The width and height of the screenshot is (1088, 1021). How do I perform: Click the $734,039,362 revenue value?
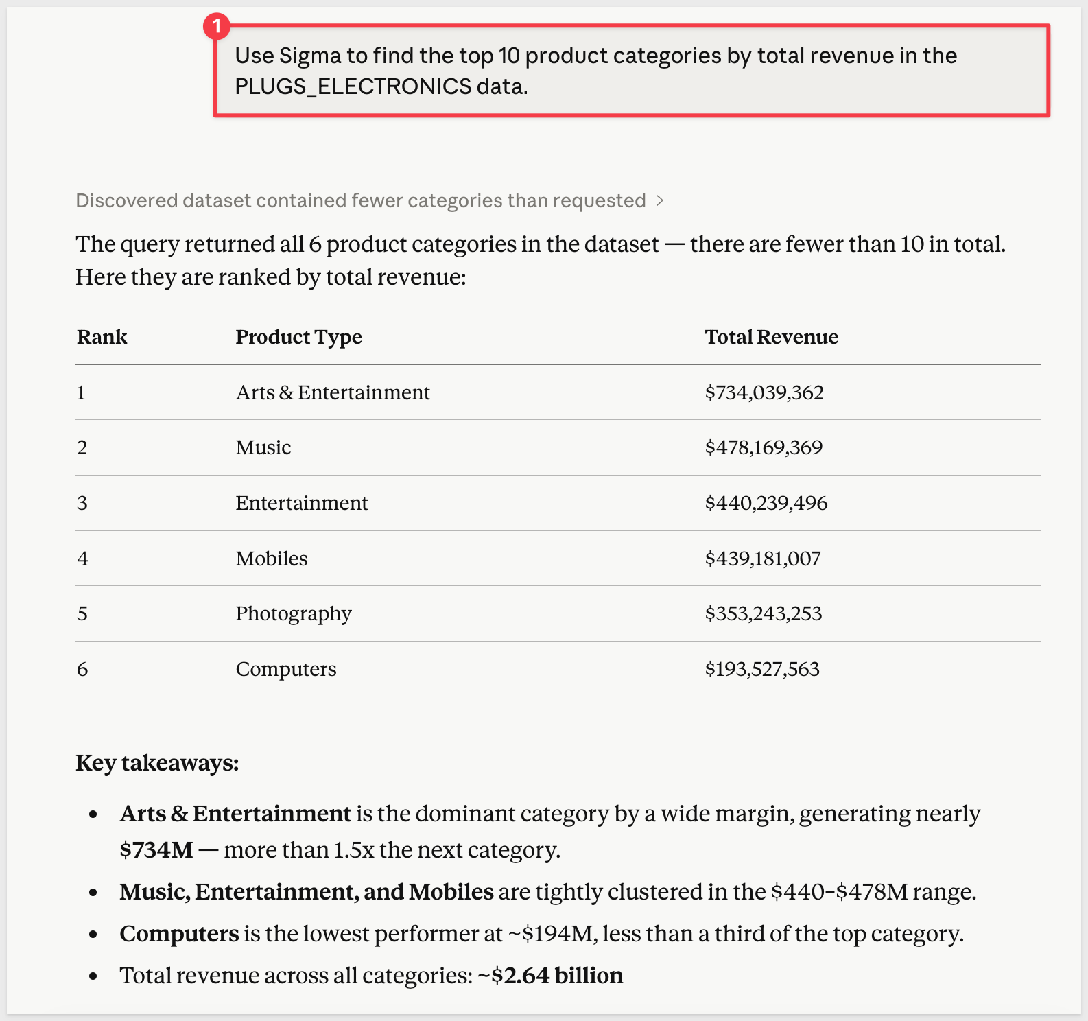point(764,392)
